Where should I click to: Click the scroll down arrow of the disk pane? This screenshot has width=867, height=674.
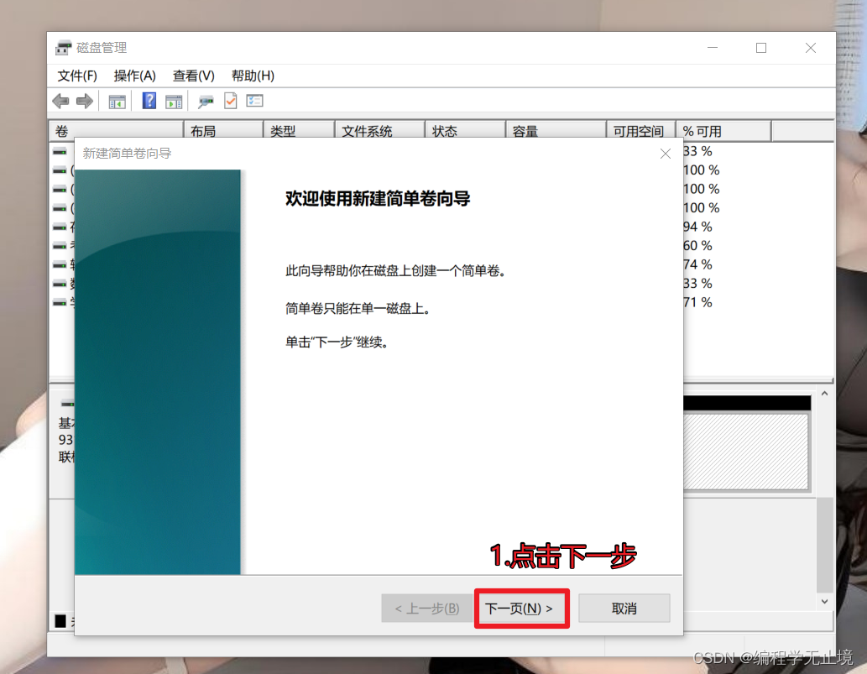click(824, 602)
